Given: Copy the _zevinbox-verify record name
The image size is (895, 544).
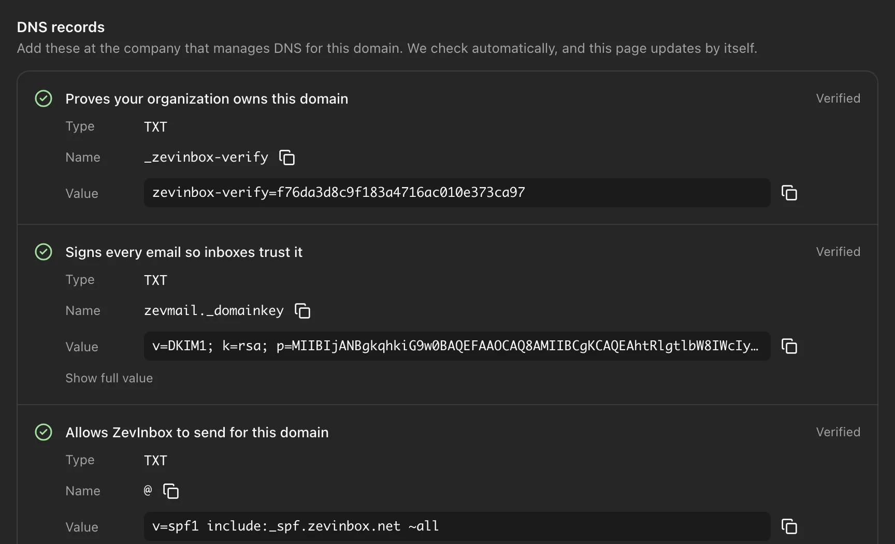Looking at the screenshot, I should point(287,158).
